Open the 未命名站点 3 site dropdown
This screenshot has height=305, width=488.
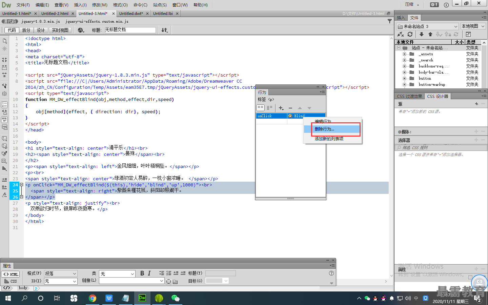click(x=427, y=26)
